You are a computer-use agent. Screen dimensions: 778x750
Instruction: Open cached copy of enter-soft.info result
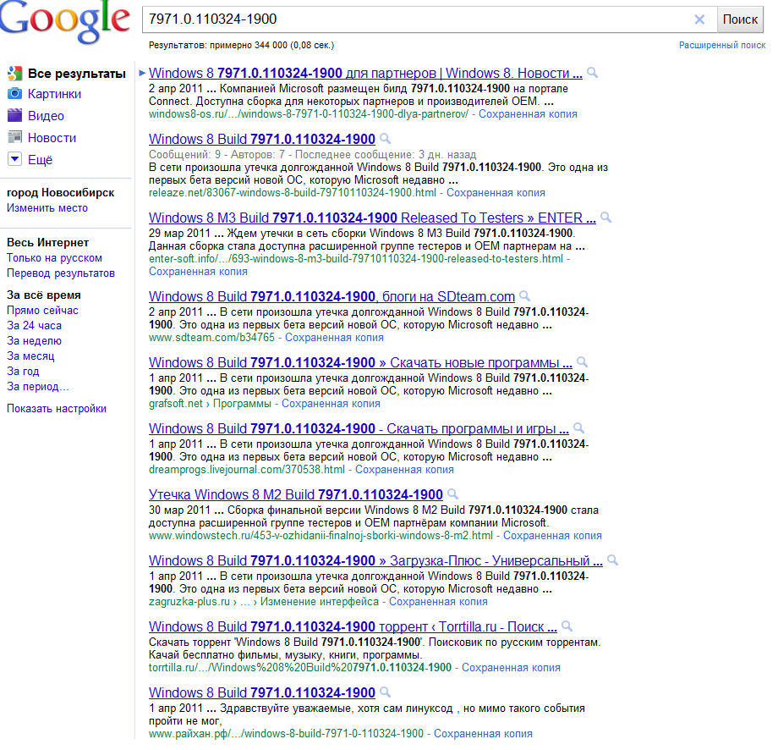click(198, 272)
